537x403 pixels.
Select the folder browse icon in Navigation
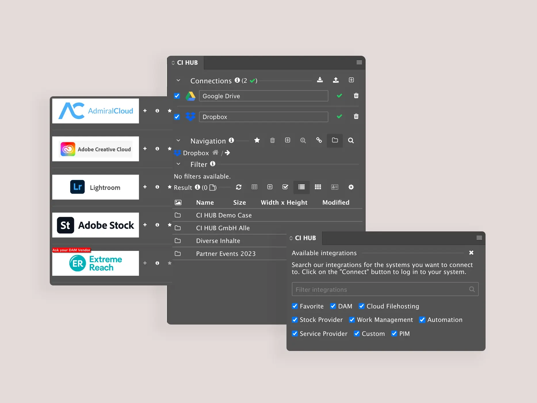click(x=335, y=140)
